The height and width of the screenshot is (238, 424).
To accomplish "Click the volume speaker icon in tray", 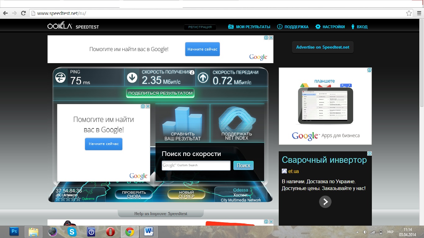I will tap(365, 232).
